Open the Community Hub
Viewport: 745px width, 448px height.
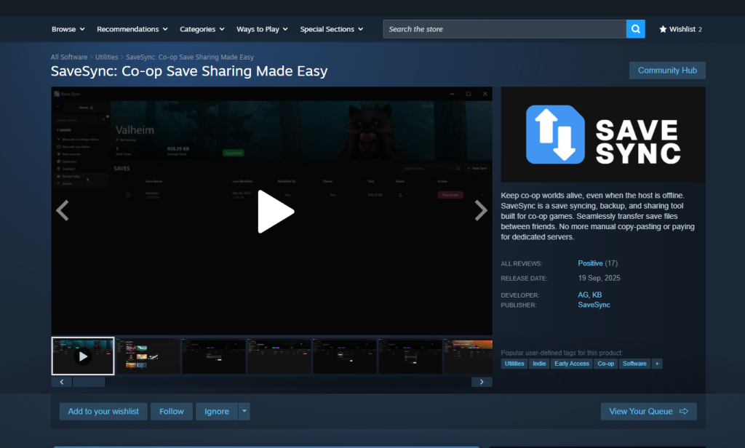(x=667, y=70)
